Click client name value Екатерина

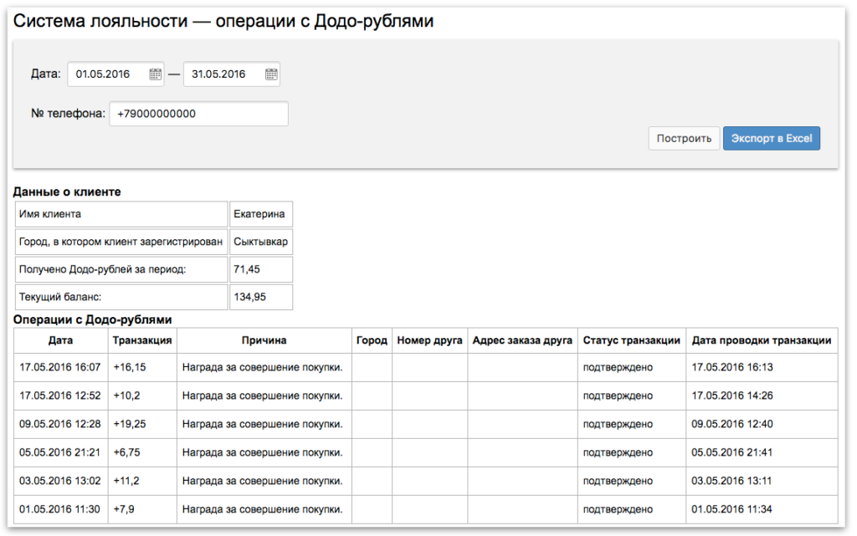click(x=261, y=214)
